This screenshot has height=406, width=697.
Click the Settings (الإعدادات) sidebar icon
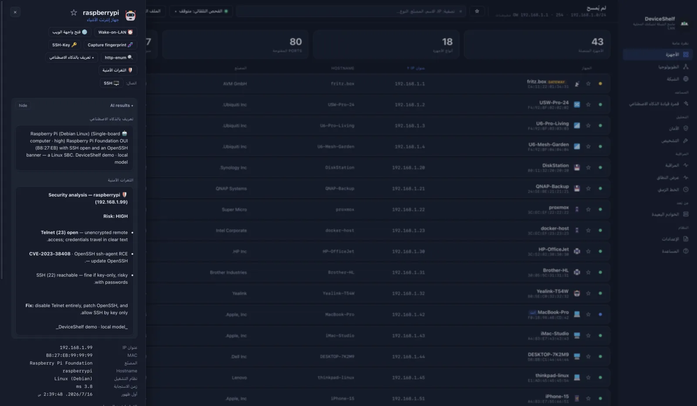click(686, 239)
